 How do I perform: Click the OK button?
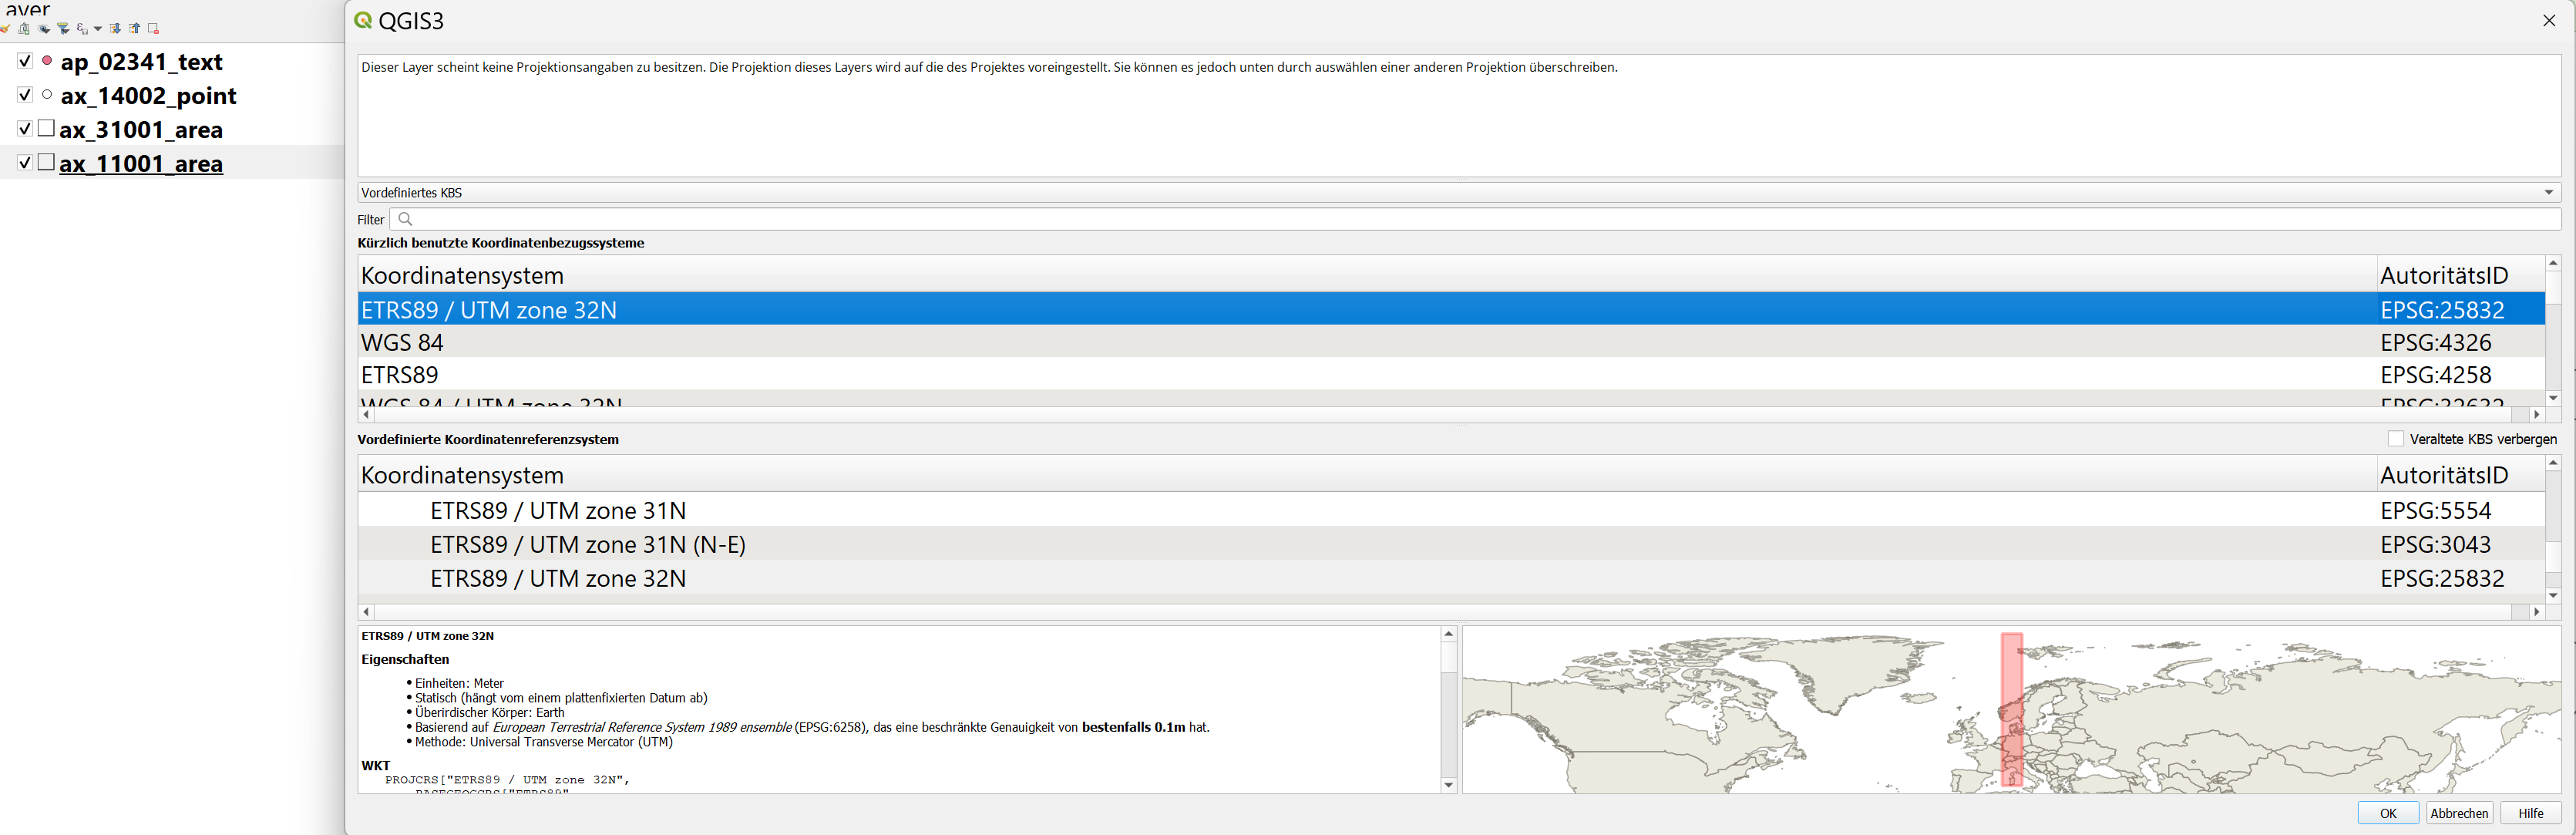pyautogui.click(x=2387, y=813)
